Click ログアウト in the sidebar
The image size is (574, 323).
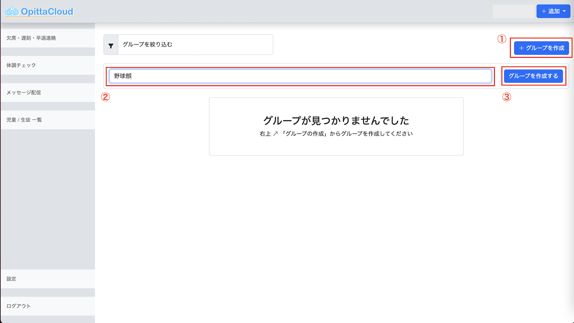point(48,306)
